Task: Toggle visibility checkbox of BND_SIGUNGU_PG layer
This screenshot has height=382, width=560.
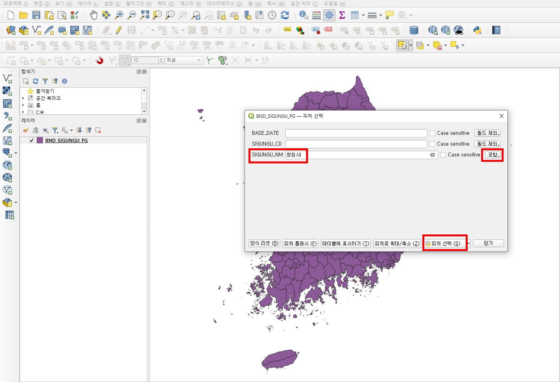Action: [x=32, y=140]
